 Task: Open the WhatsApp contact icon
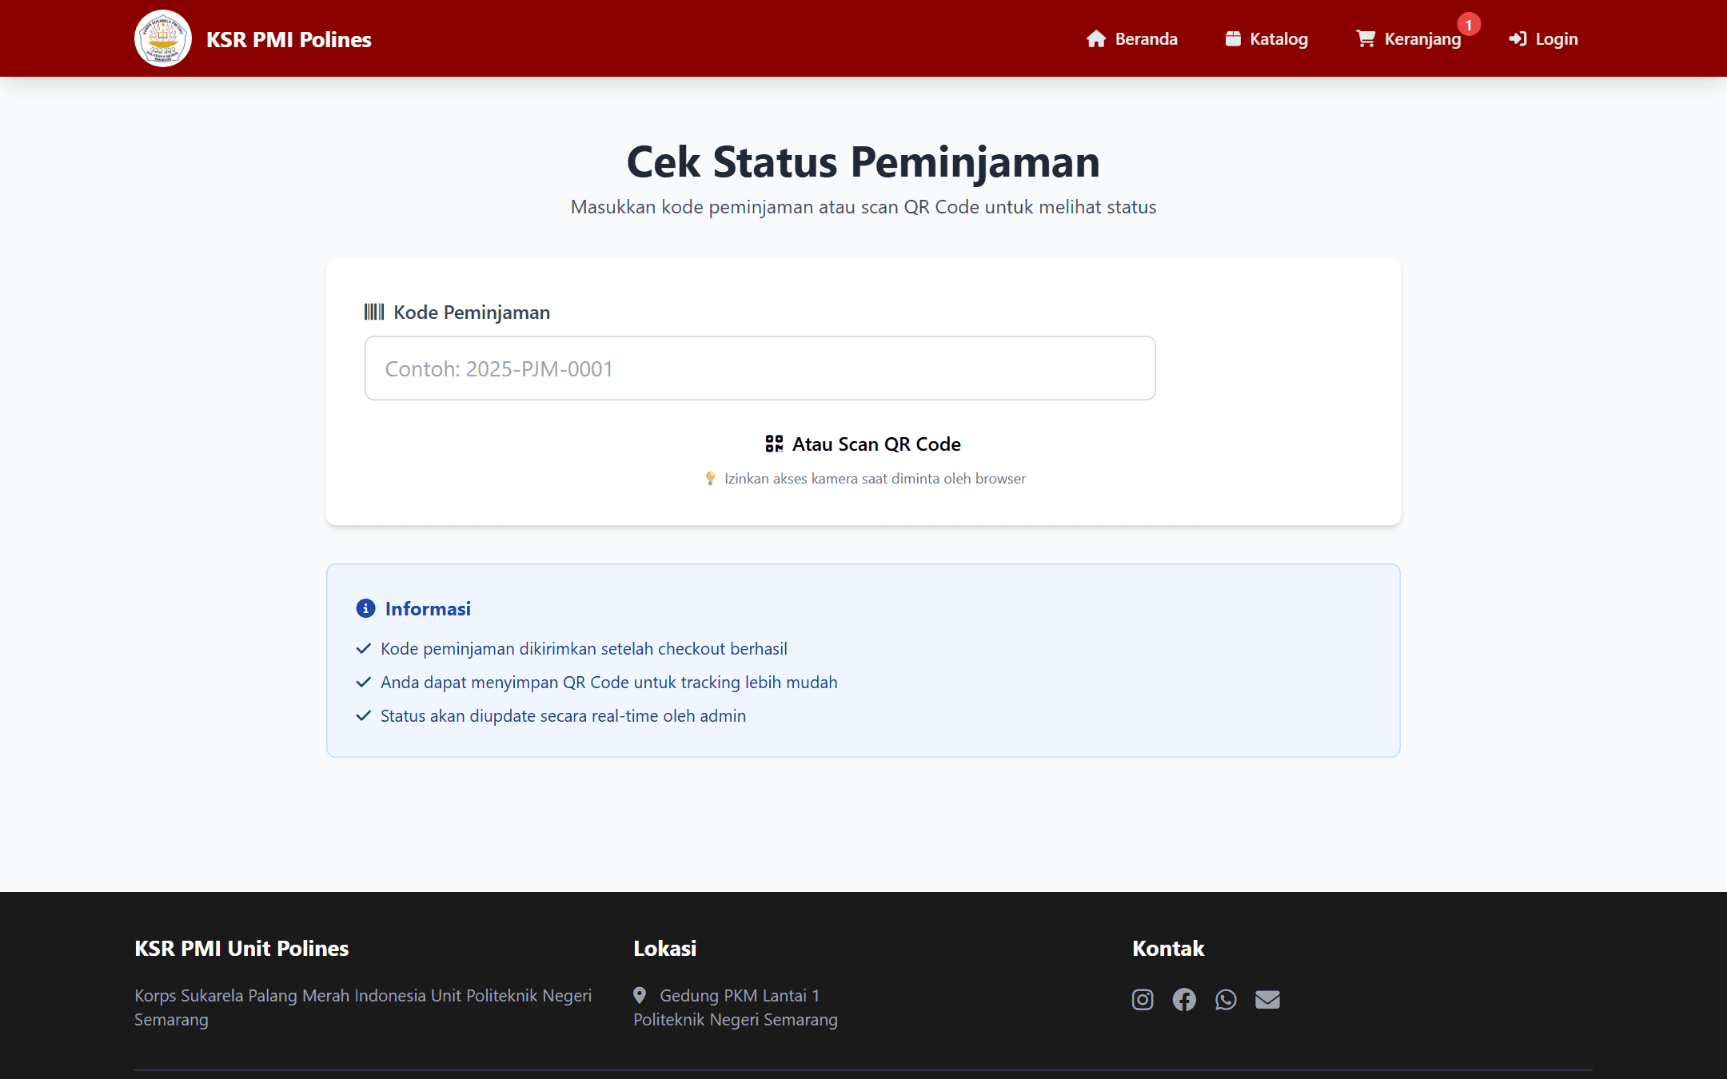coord(1226,999)
